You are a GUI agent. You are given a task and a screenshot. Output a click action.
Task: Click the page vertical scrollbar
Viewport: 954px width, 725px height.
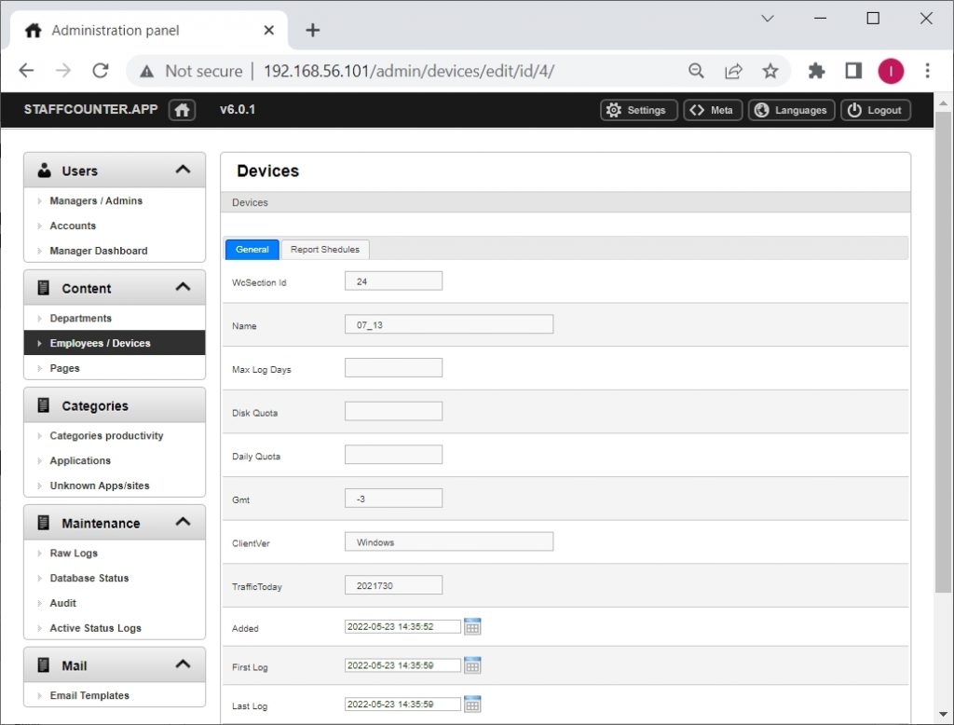click(943, 352)
